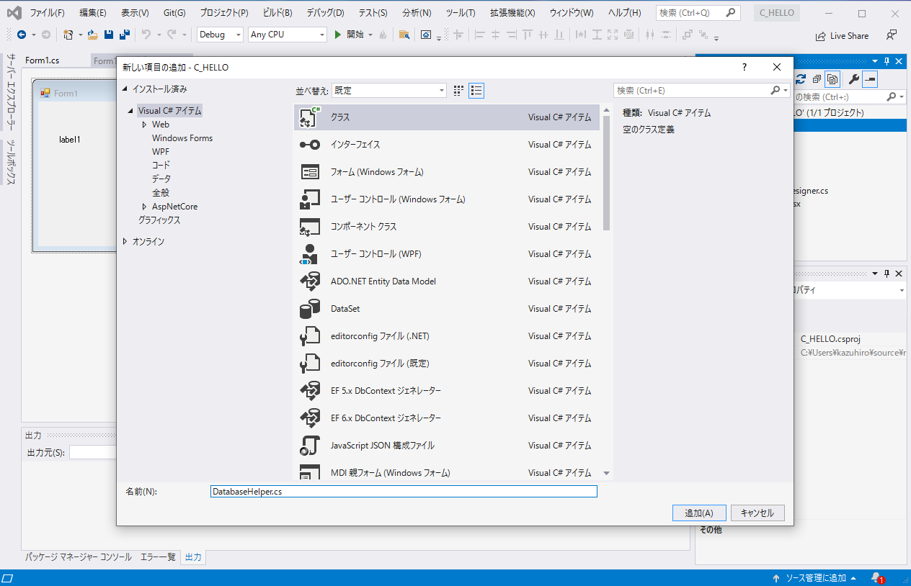Collapse the インストール済み tree node
This screenshot has width=911, height=586.
(x=125, y=89)
